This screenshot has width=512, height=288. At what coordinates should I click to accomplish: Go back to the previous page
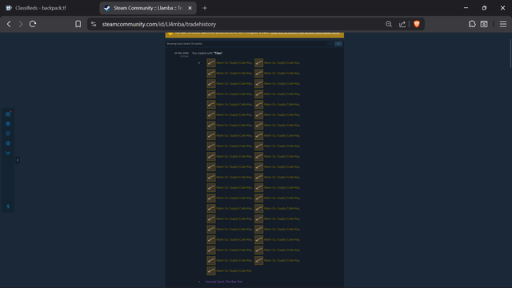[x=9, y=24]
